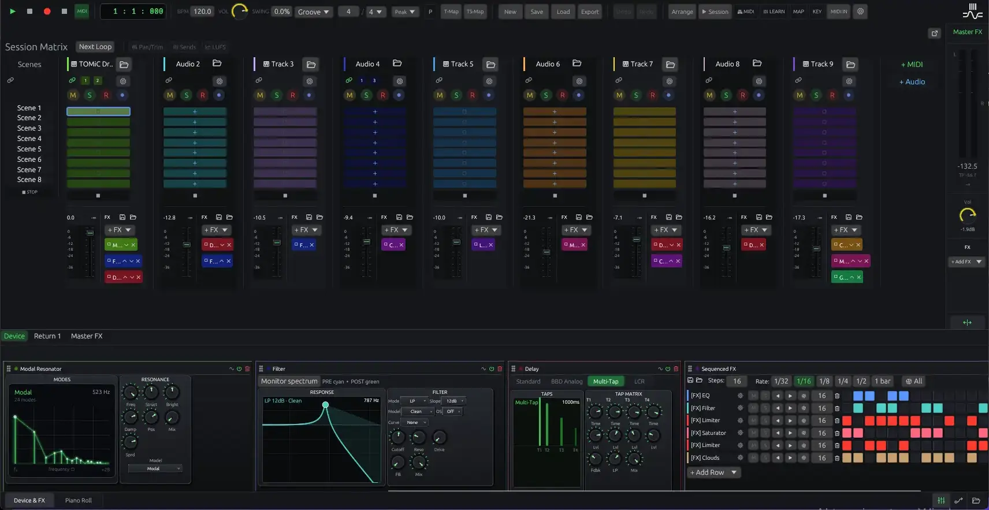989x510 pixels.
Task: Save FX chain icon on TOMiC Dr.. mixer strip
Action: click(122, 217)
